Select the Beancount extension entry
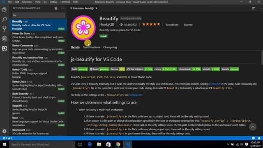The height and width of the screenshot is (148, 263). (x=38, y=132)
